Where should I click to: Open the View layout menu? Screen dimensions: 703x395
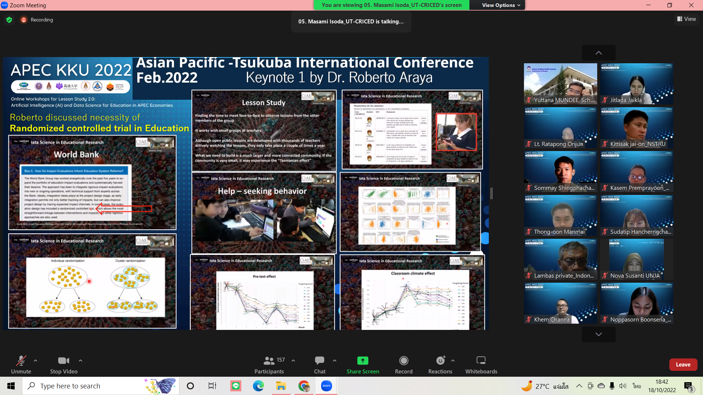pos(687,19)
